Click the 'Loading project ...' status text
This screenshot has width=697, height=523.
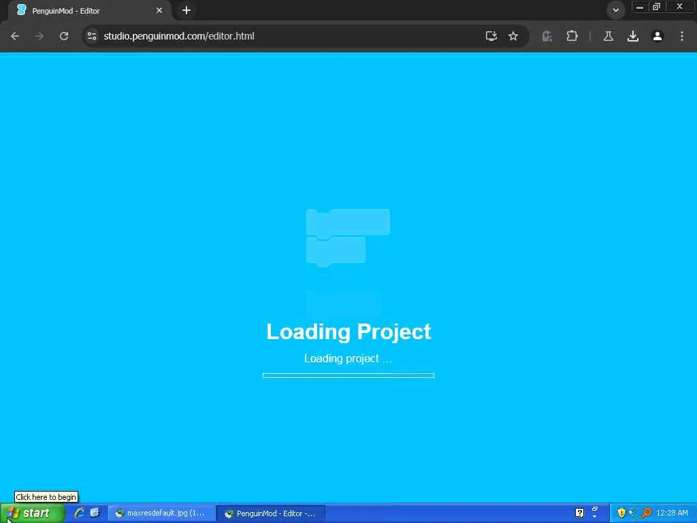(348, 358)
